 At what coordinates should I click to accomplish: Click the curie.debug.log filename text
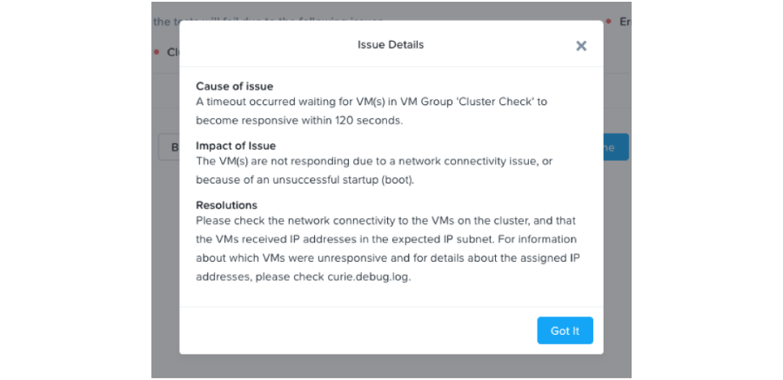tap(369, 277)
